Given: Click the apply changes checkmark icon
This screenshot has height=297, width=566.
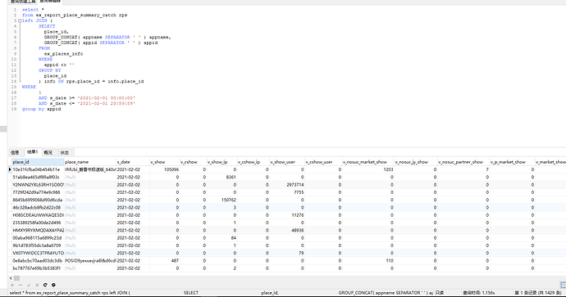Looking at the screenshot, I should pos(29,285).
